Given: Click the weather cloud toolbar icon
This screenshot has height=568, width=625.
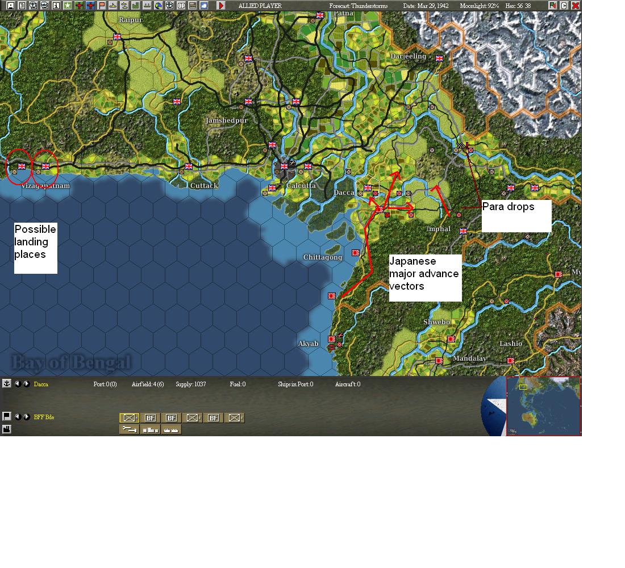Looking at the screenshot, I should point(204,6).
